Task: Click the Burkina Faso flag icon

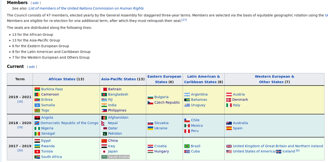Action: [x=37, y=89]
